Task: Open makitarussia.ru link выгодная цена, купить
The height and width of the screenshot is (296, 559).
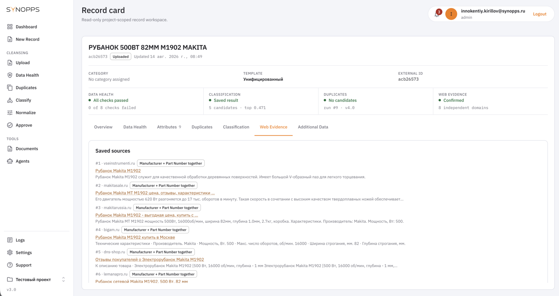Action: pos(147,215)
